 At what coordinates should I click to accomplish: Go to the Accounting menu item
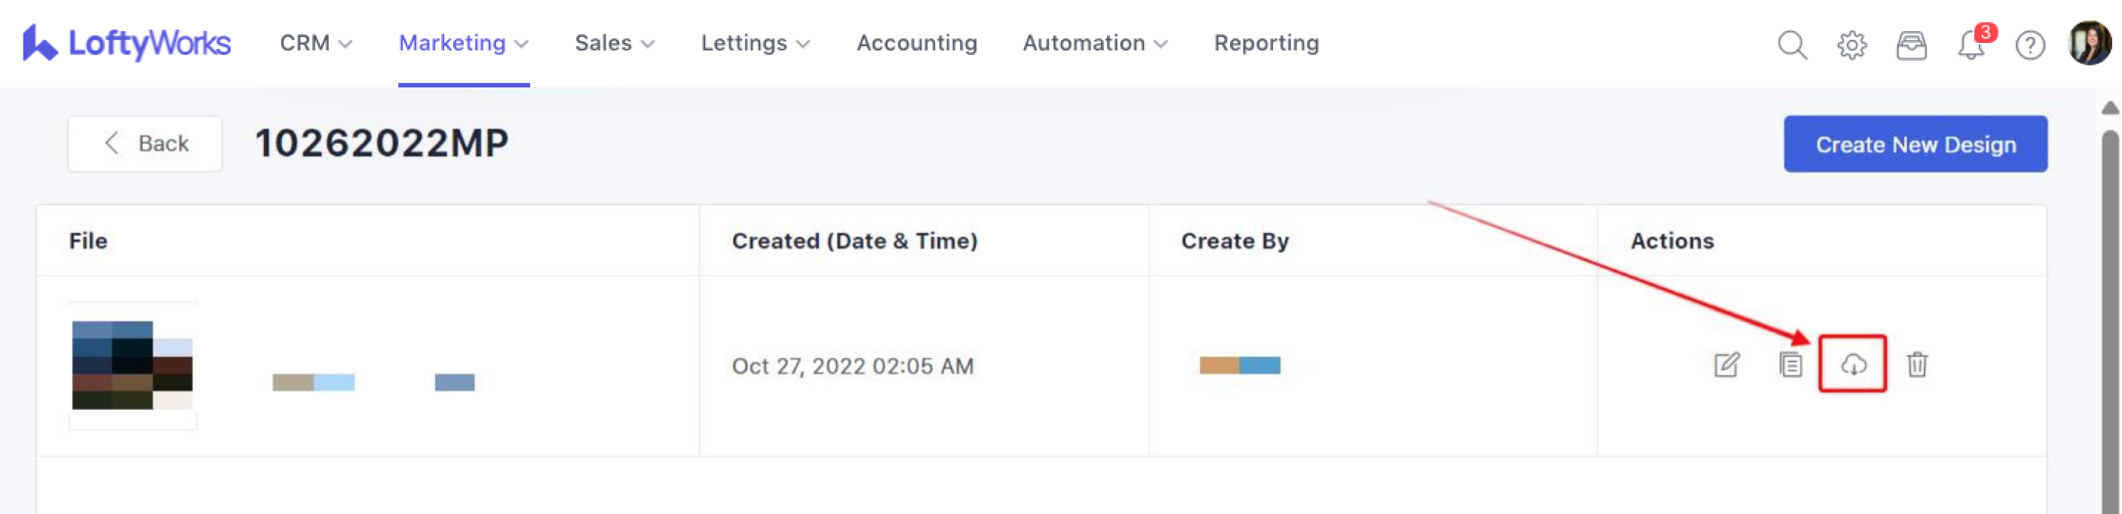[916, 43]
